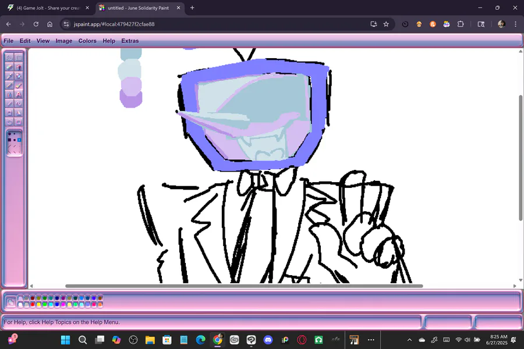Choose the straight Line tool
Viewport: 524px width, 349px height.
(9, 104)
